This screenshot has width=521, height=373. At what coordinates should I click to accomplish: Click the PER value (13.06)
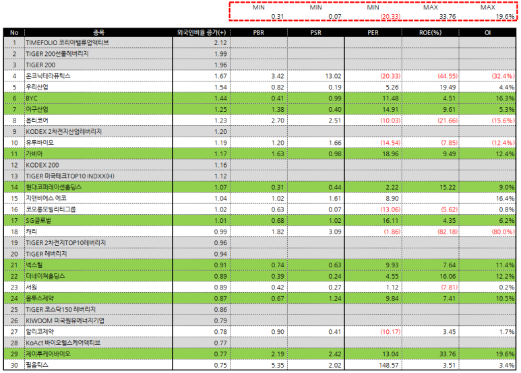tap(390, 209)
